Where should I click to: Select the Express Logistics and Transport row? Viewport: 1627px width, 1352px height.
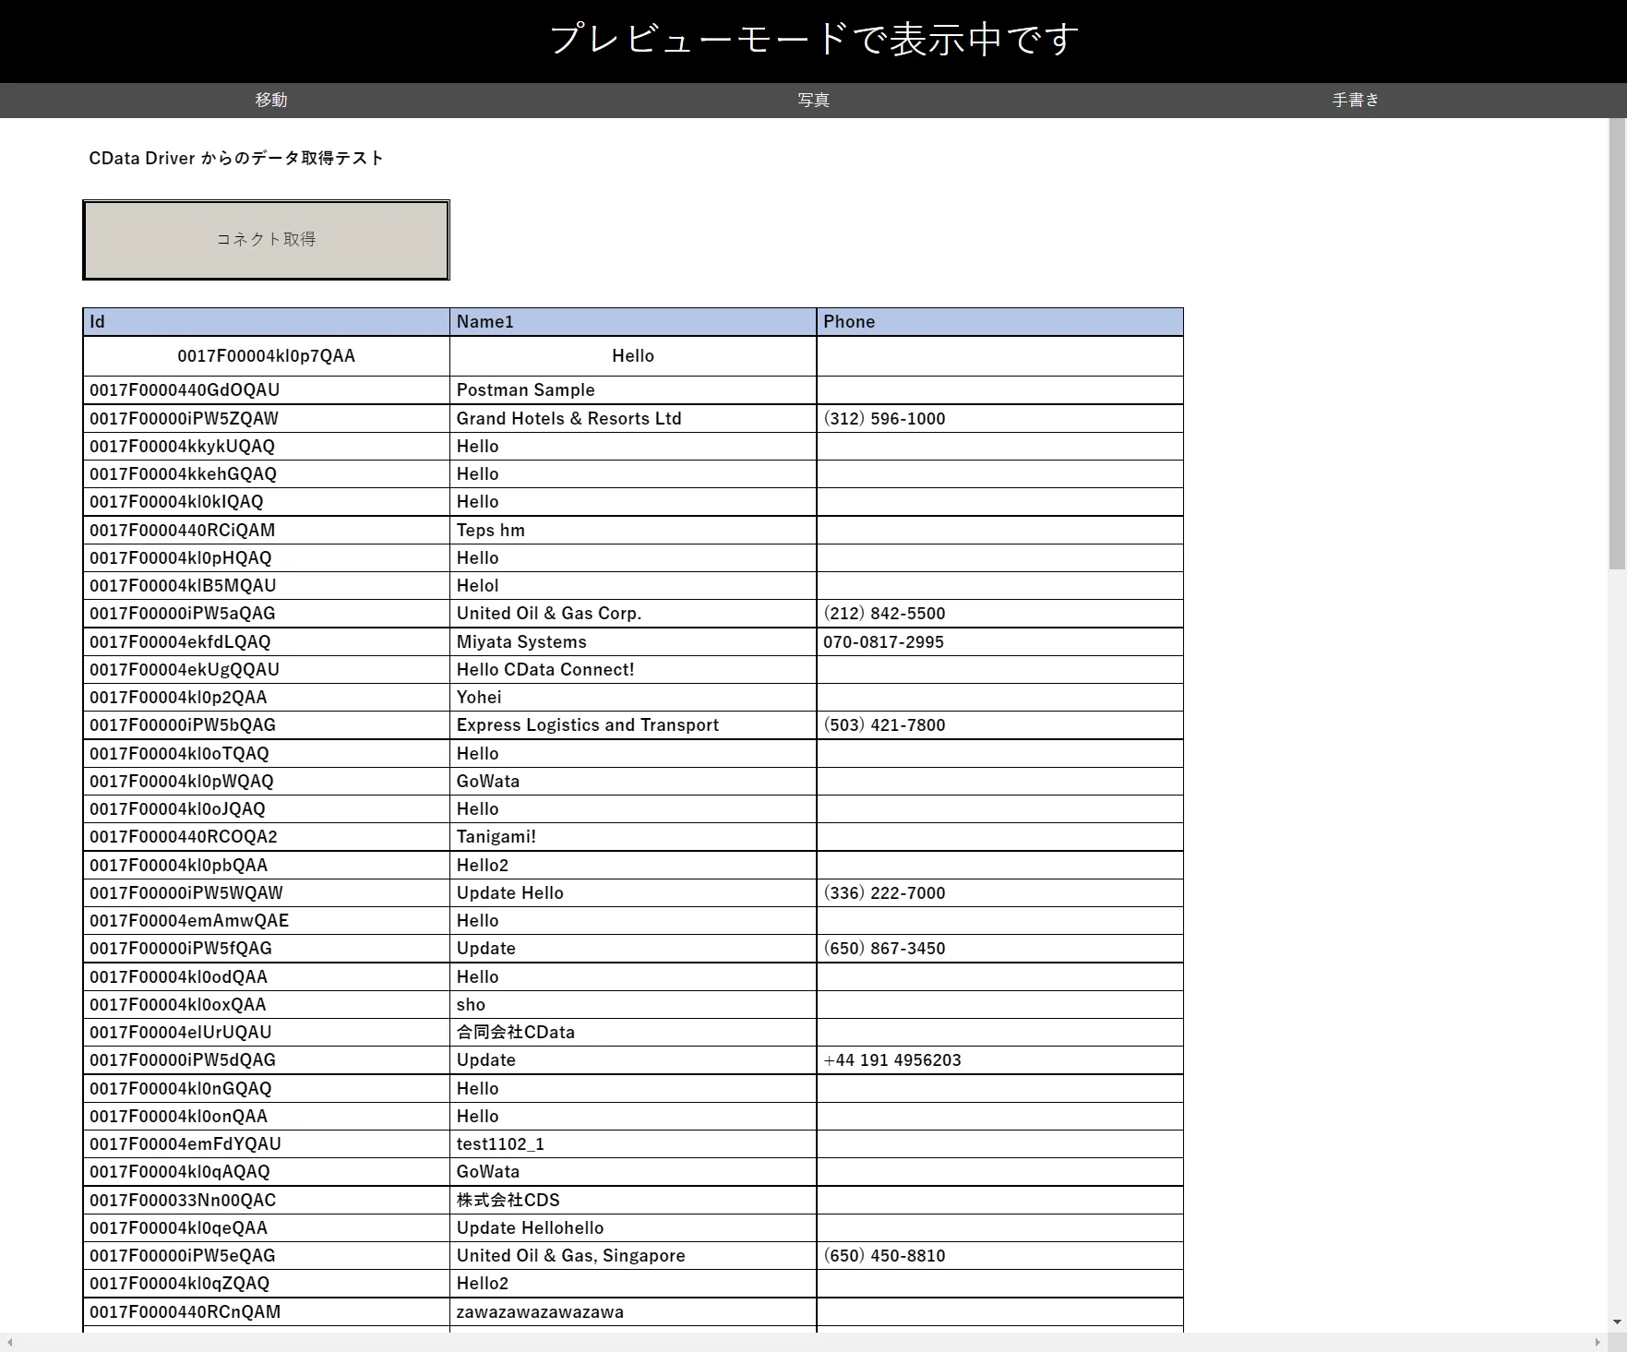coord(588,724)
